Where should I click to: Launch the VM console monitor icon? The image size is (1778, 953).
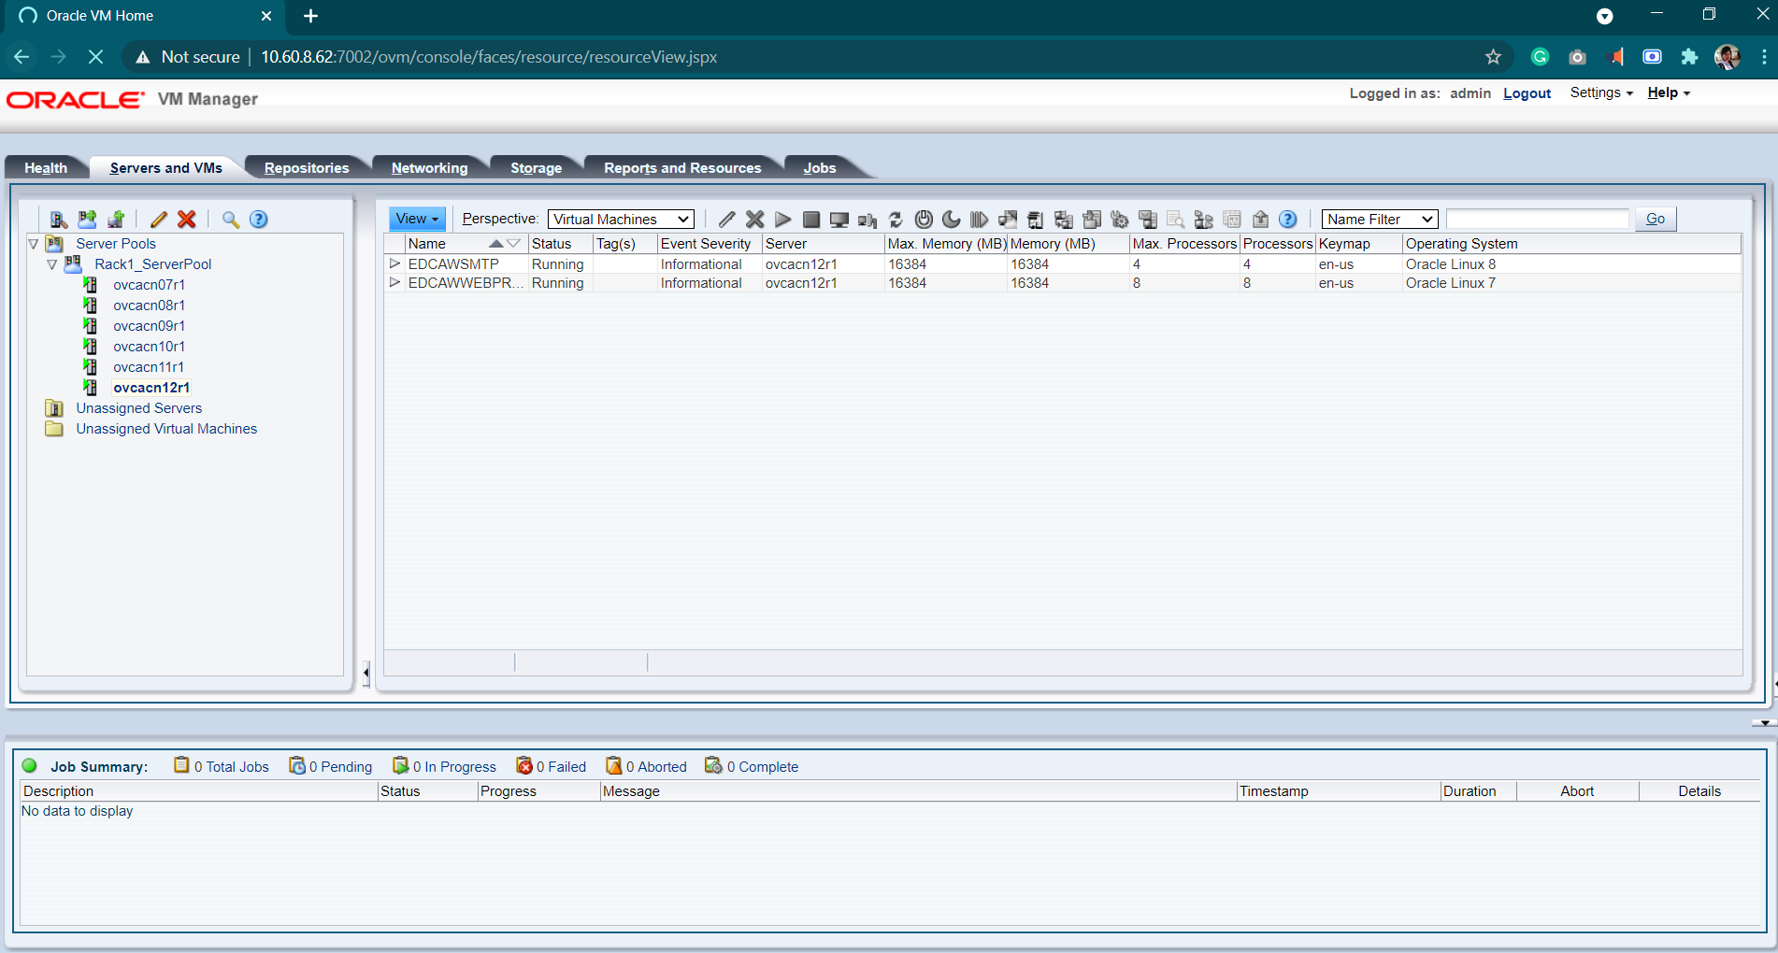click(x=839, y=220)
